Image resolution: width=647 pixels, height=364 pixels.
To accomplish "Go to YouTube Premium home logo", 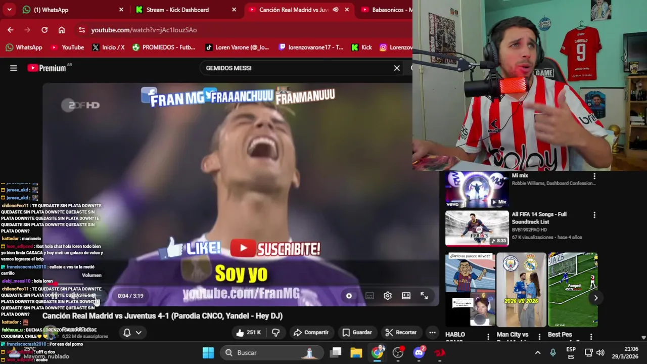I will (48, 68).
